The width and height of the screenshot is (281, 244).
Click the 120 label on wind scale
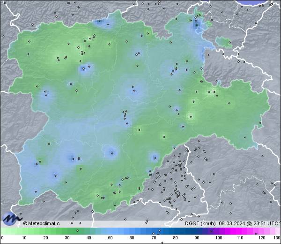pyautogui.click(x=262, y=238)
